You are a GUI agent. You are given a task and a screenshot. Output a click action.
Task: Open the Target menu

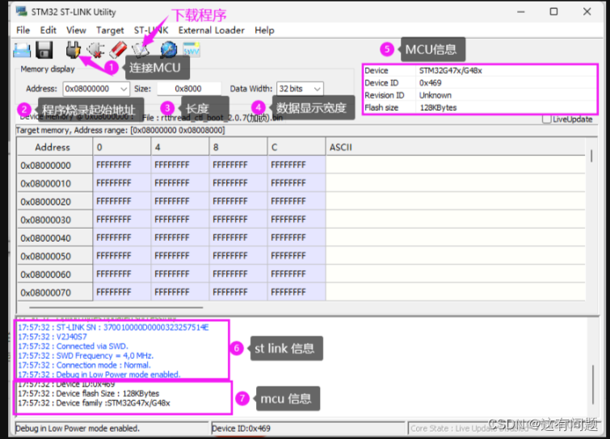pos(110,31)
